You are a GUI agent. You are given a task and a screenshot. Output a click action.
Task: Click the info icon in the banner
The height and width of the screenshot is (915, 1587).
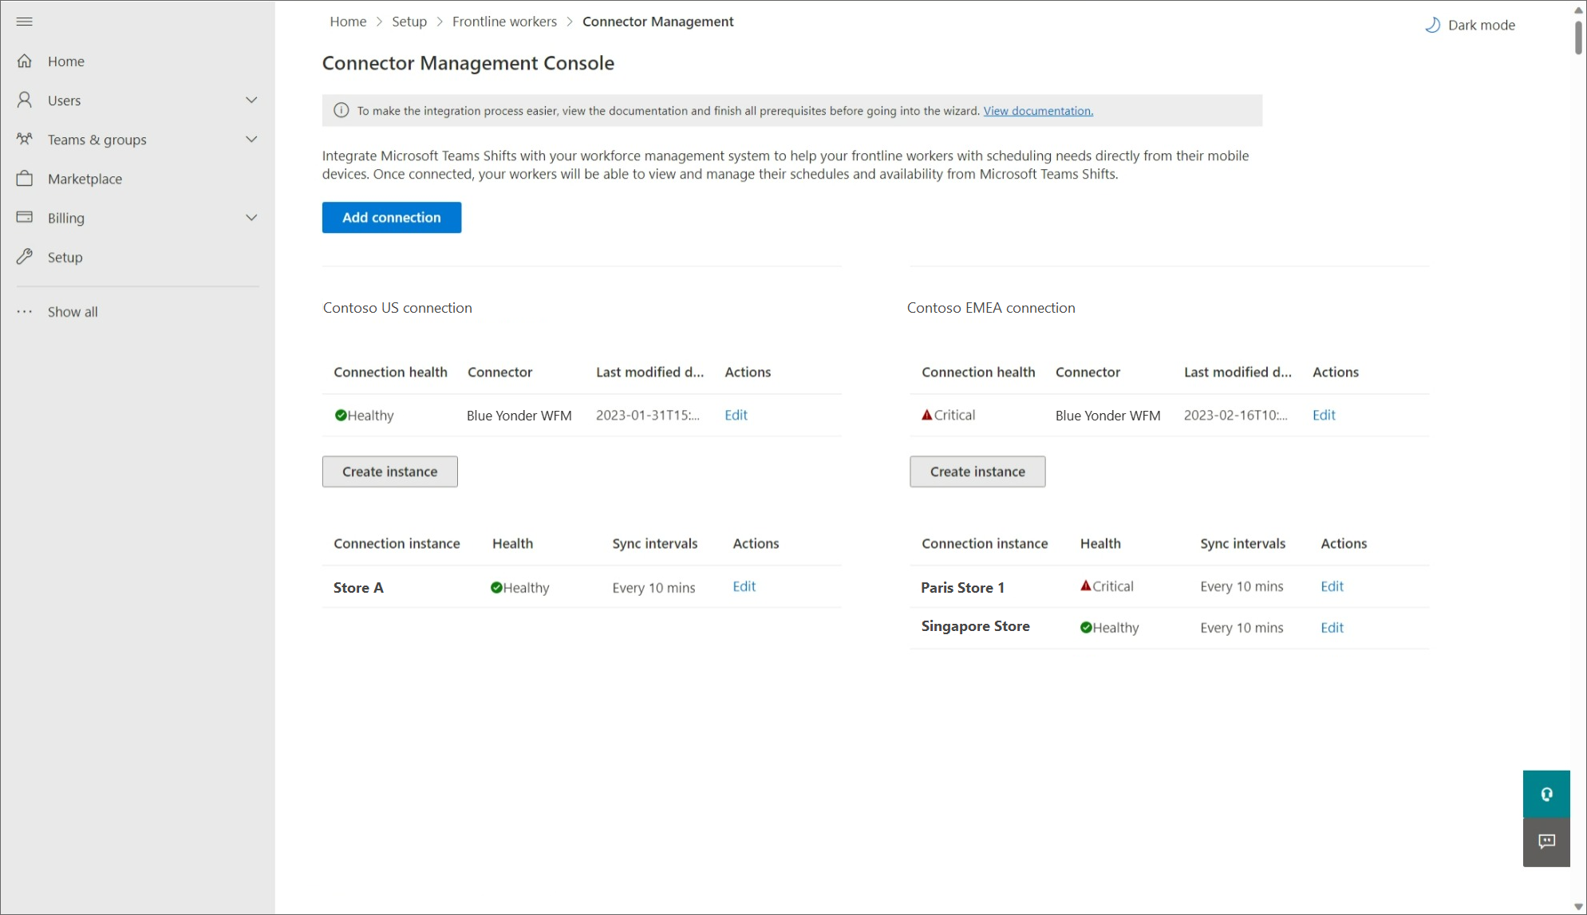click(x=341, y=111)
